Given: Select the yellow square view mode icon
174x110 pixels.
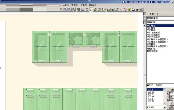Looking at the screenshot, I should [91, 10].
